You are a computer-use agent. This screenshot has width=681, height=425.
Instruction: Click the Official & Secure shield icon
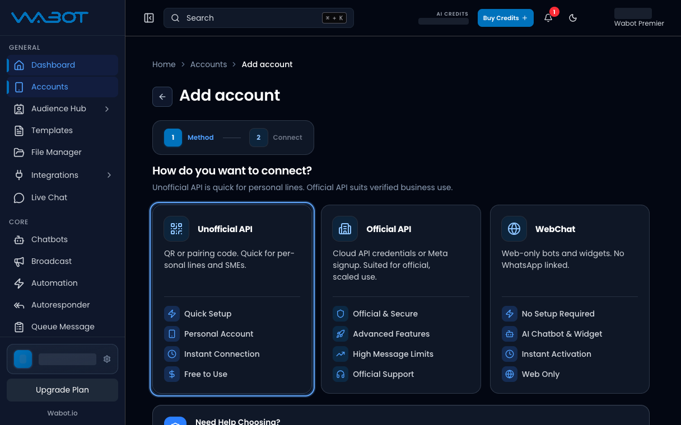(x=340, y=314)
